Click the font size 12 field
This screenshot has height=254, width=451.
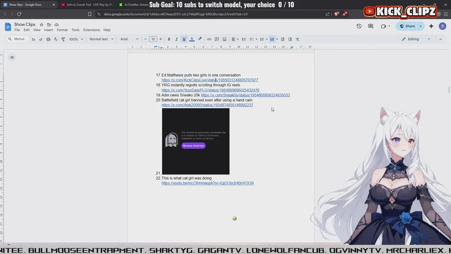click(x=153, y=39)
